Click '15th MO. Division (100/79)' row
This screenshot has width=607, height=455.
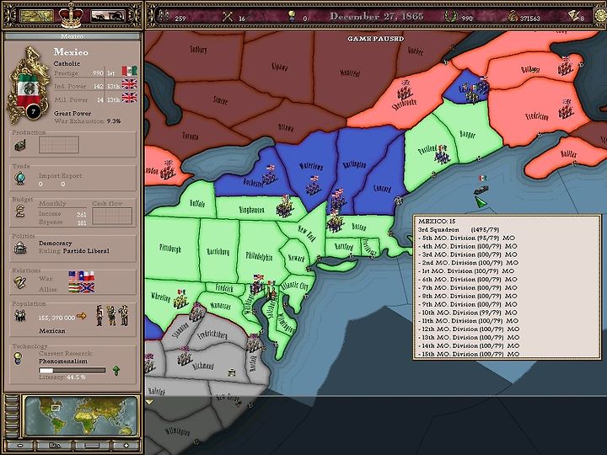pyautogui.click(x=469, y=354)
